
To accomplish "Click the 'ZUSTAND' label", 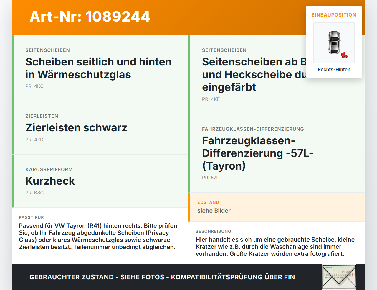I will (208, 203).
